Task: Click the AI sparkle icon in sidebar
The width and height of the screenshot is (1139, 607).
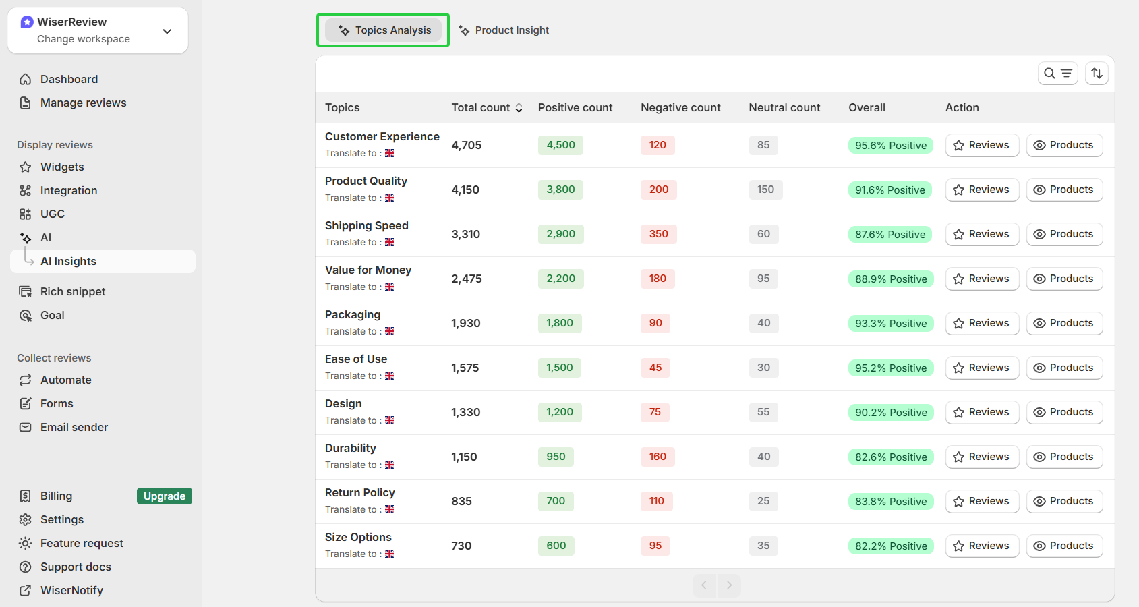Action: tap(25, 237)
